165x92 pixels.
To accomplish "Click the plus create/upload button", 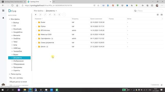I will click(36, 15).
